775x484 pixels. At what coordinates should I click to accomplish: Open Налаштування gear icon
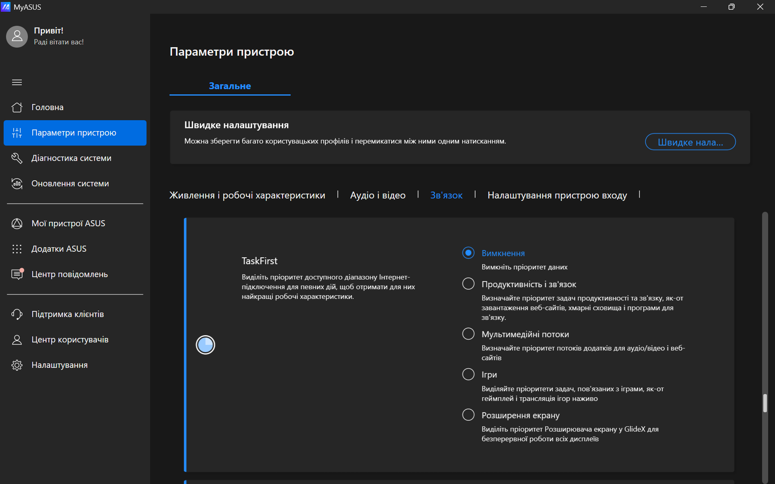click(17, 365)
